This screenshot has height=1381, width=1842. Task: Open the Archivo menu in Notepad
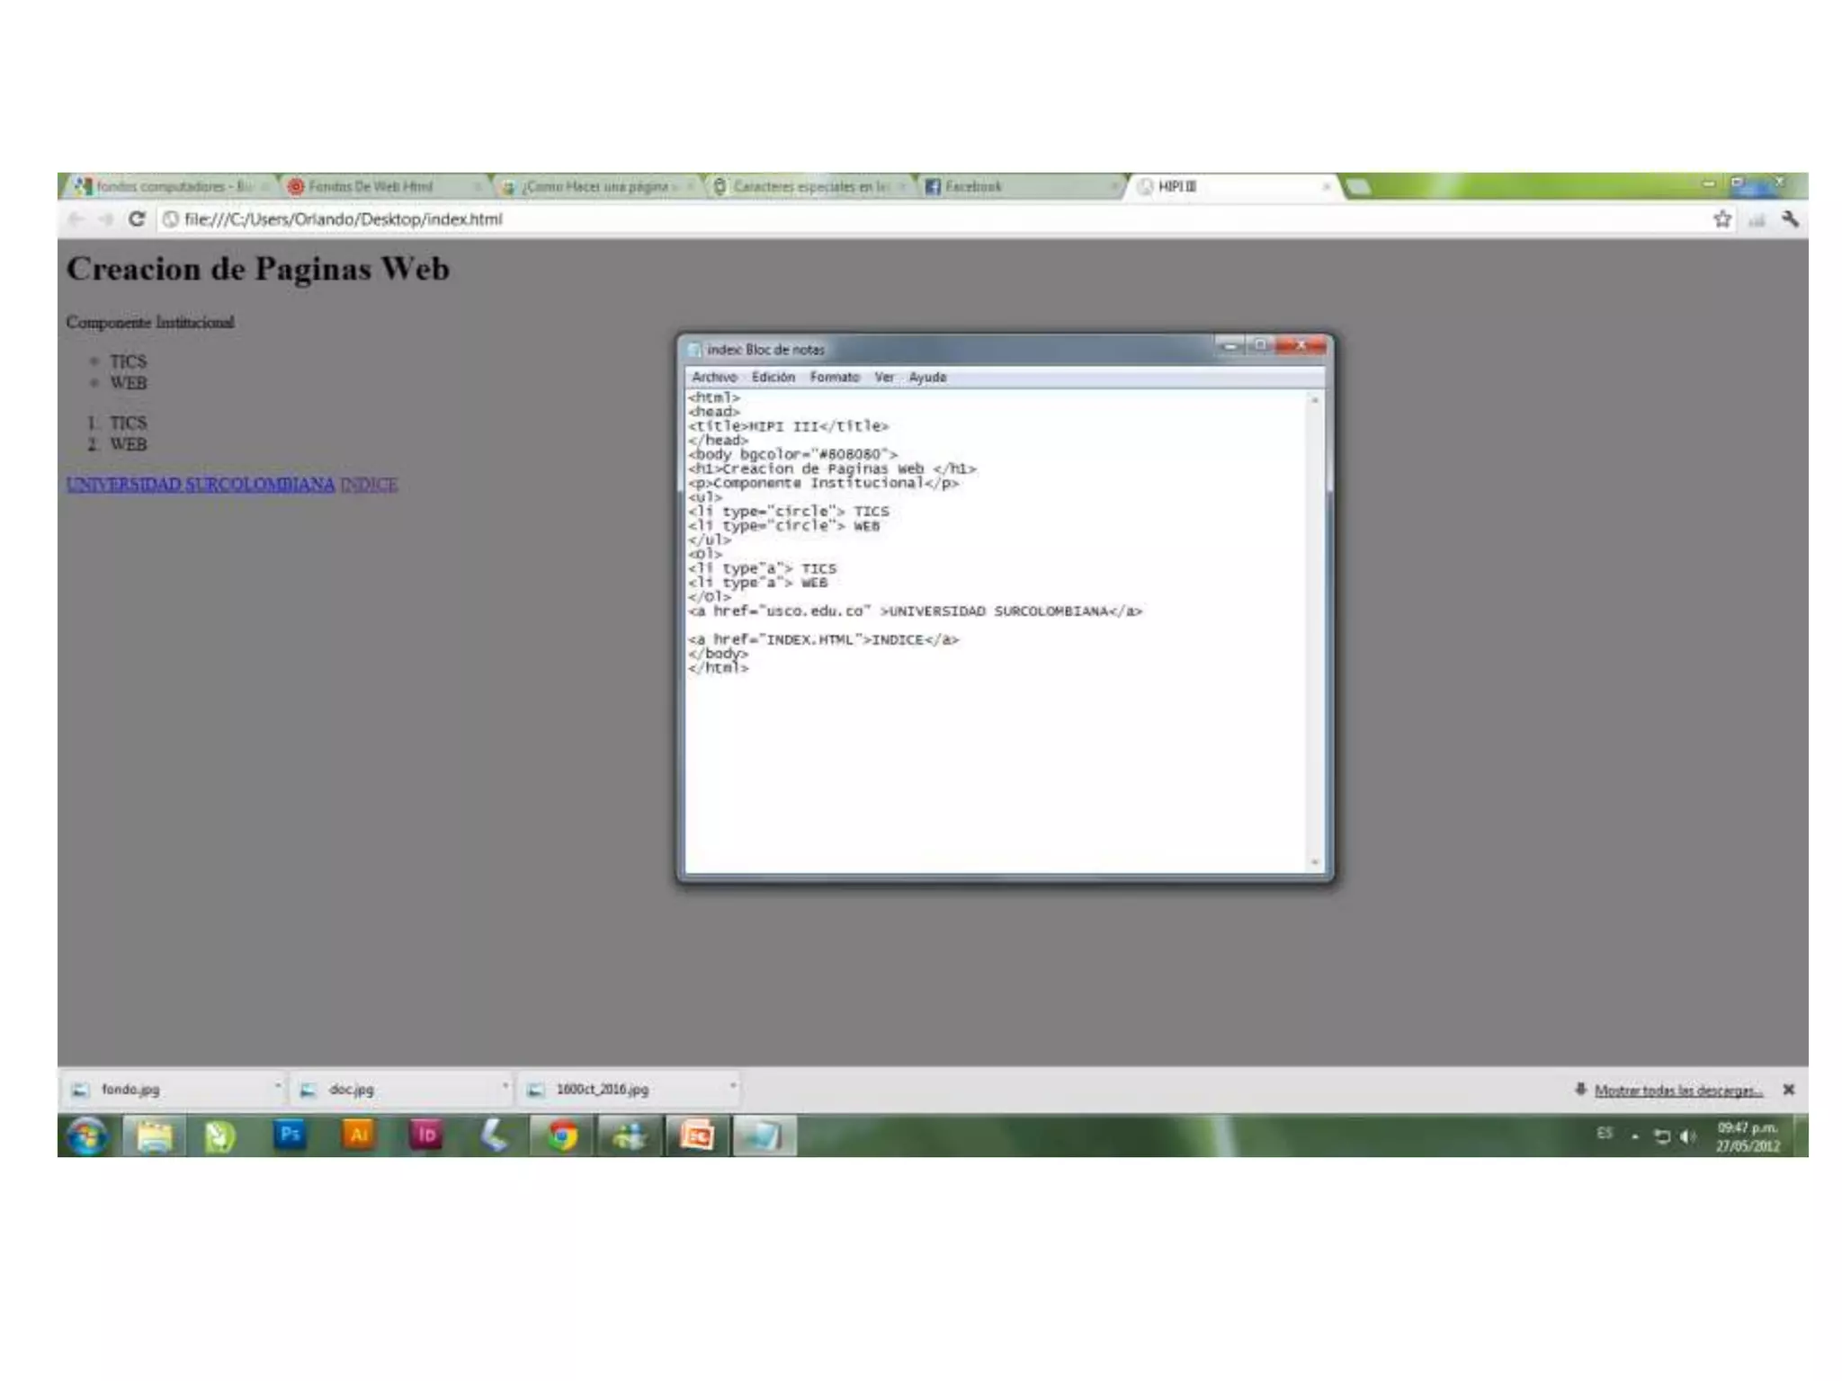tap(714, 378)
